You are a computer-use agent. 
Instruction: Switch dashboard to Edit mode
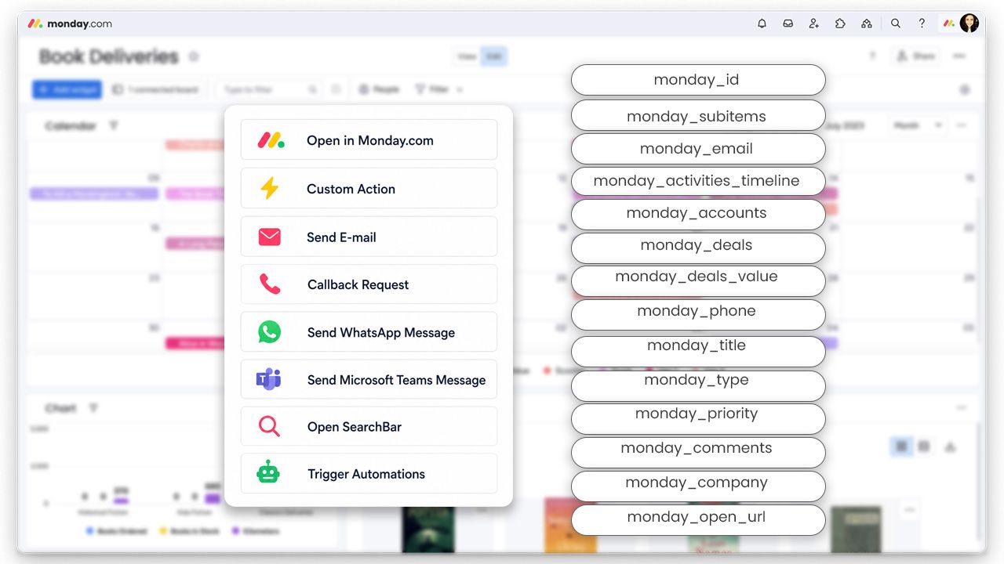point(493,56)
